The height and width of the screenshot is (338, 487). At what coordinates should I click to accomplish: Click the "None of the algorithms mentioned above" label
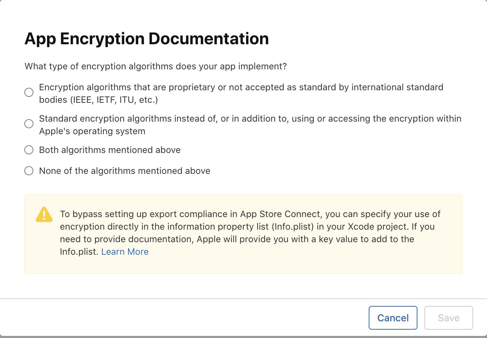(x=125, y=171)
